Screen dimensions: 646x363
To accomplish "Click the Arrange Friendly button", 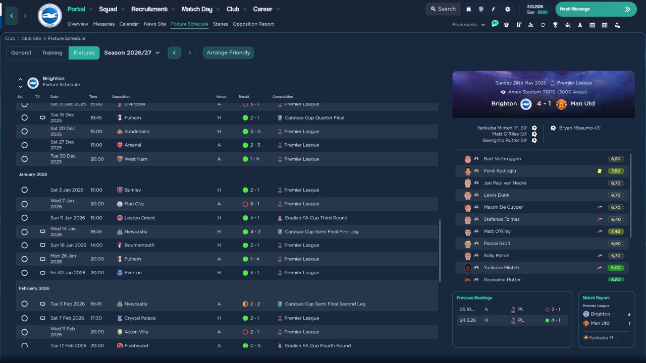I will pyautogui.click(x=228, y=52).
